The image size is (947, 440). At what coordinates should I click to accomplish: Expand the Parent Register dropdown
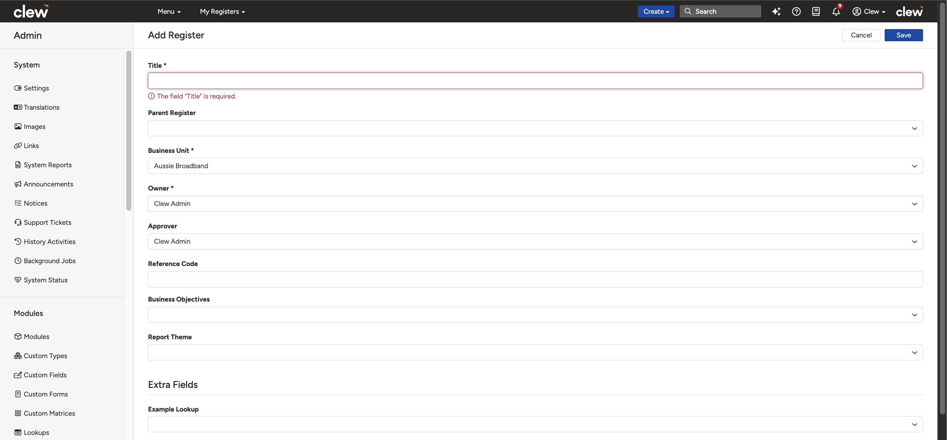pyautogui.click(x=535, y=128)
